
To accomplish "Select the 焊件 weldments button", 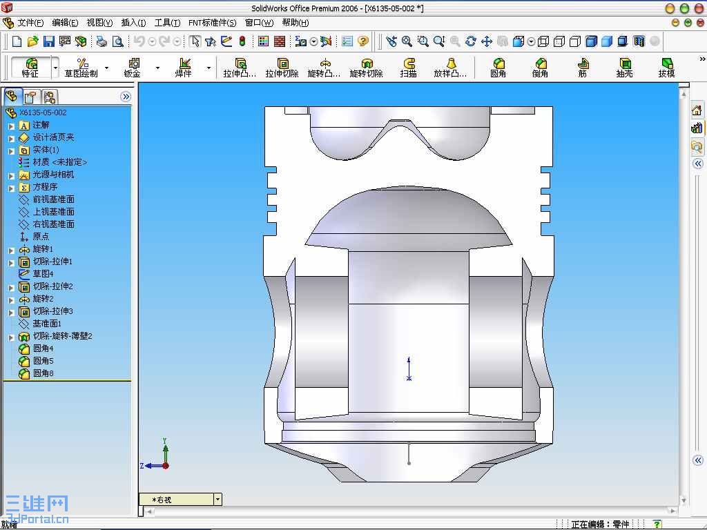I will point(184,68).
